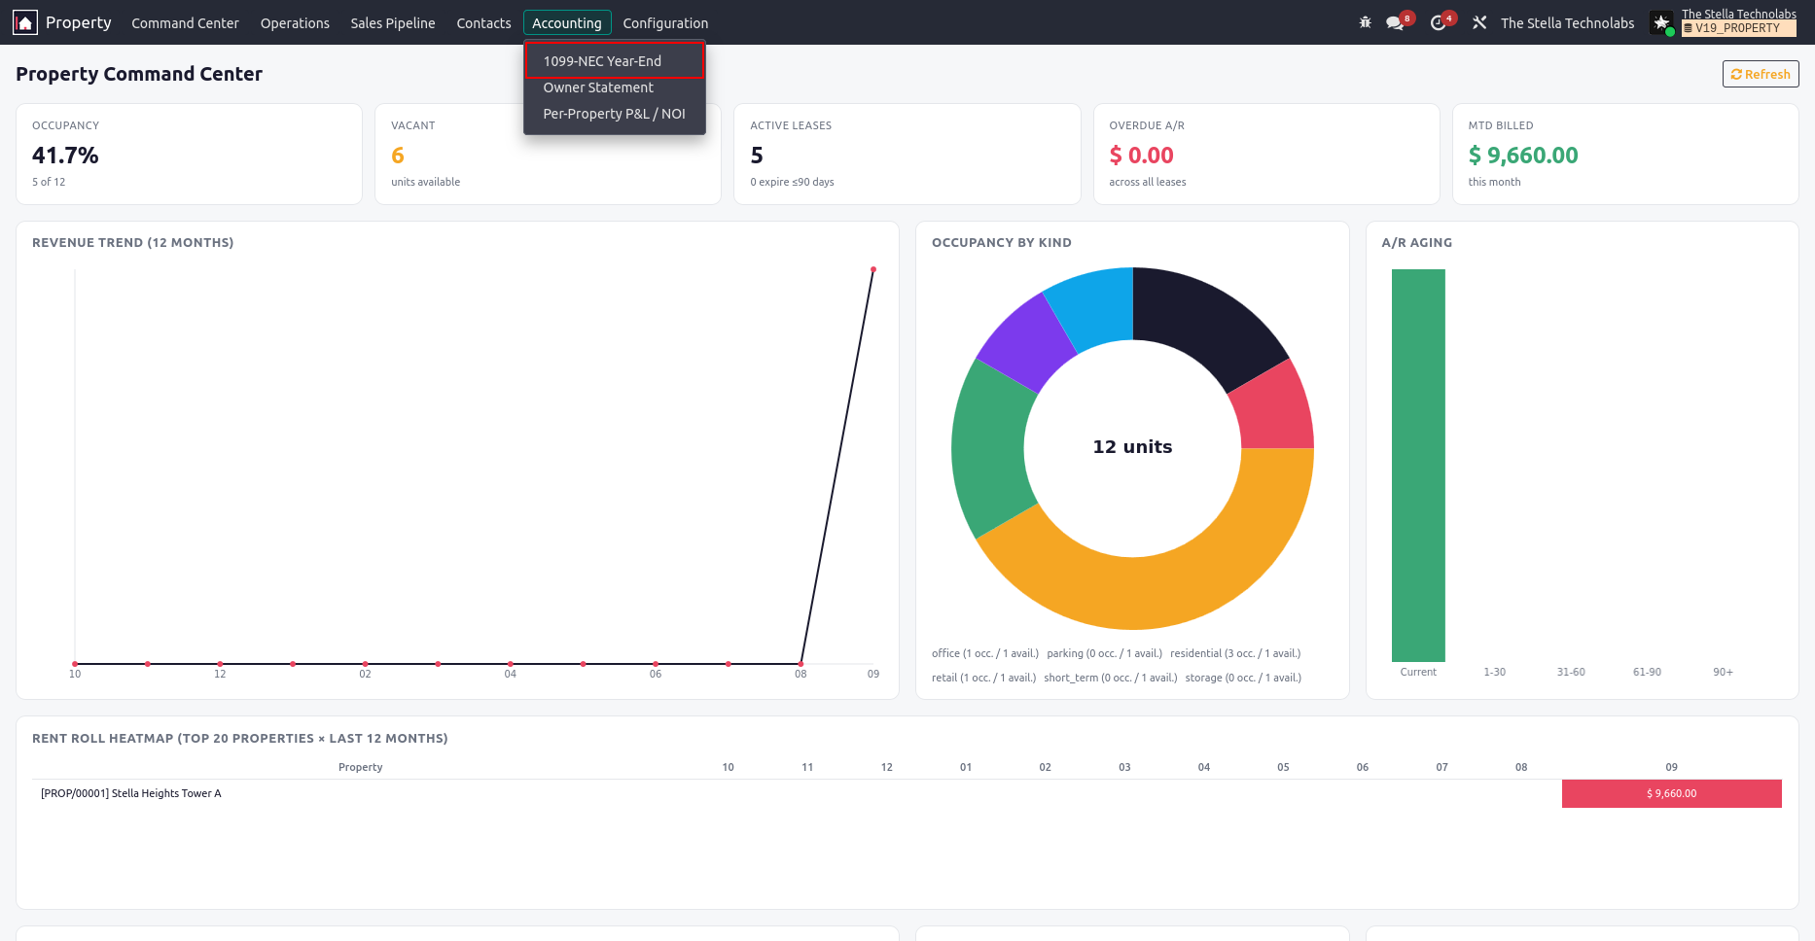Click the revenue trend point at 08
1815x941 pixels.
[801, 664]
